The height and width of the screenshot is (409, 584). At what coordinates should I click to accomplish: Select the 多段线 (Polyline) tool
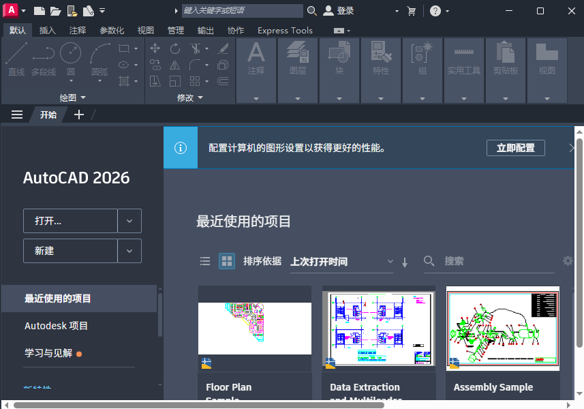pos(42,61)
